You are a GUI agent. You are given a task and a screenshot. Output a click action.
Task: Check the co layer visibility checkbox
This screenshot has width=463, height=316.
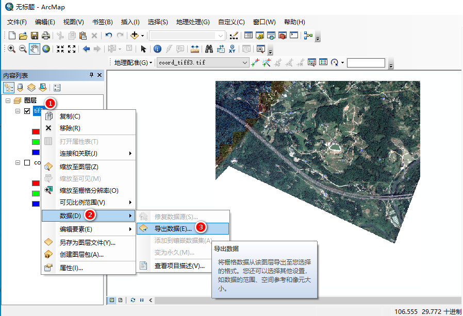coord(27,163)
